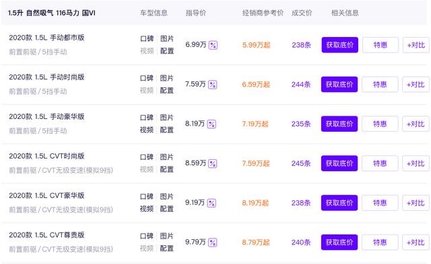The image size is (431, 264).
Task: Add CVT时尚版 to comparison via +对比
Action: pos(416,163)
